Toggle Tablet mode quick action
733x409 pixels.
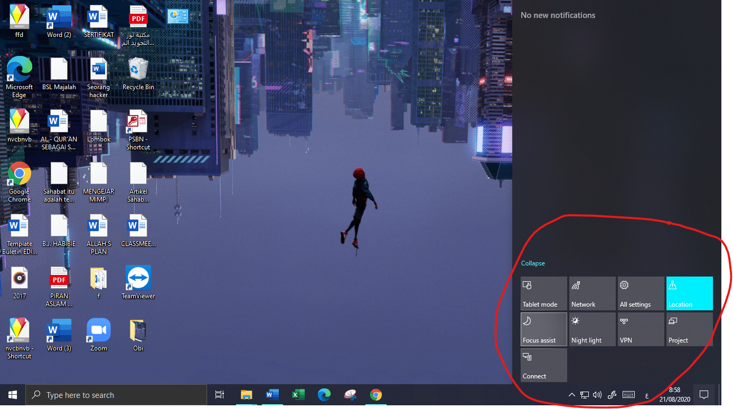tap(544, 293)
